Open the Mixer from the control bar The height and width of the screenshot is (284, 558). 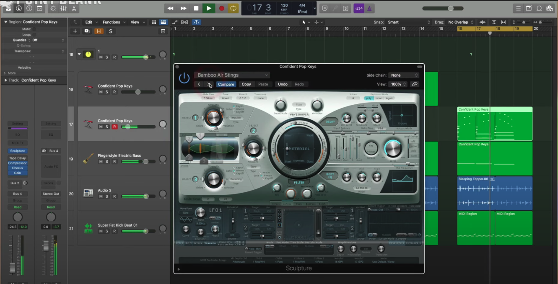click(64, 8)
